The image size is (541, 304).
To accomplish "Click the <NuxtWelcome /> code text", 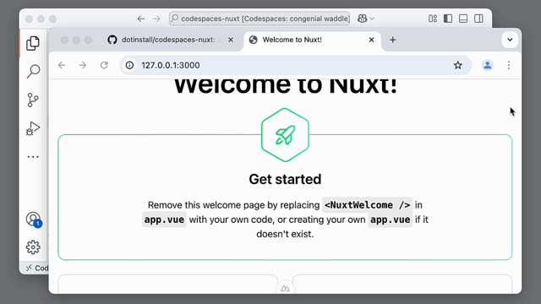I will tap(367, 205).
